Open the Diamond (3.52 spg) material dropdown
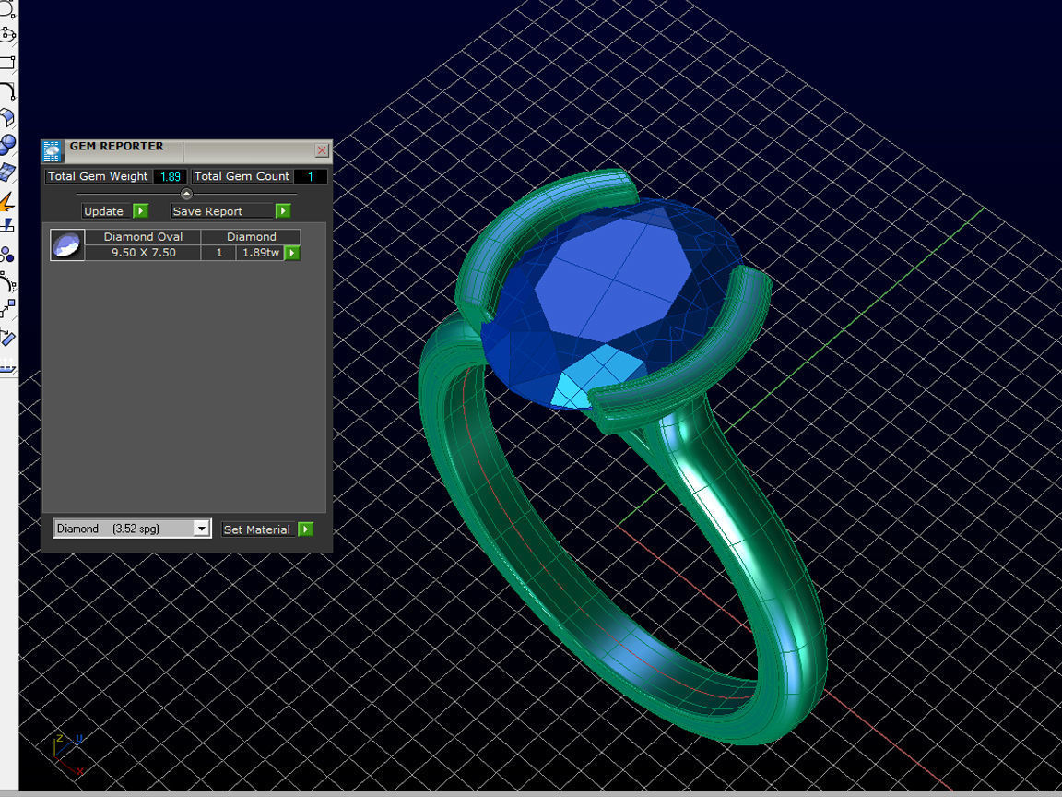Screen dimensions: 1062x797 pos(201,529)
